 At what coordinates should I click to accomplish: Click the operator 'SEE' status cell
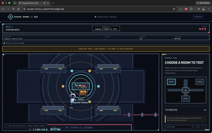pyautogui.click(x=141, y=39)
